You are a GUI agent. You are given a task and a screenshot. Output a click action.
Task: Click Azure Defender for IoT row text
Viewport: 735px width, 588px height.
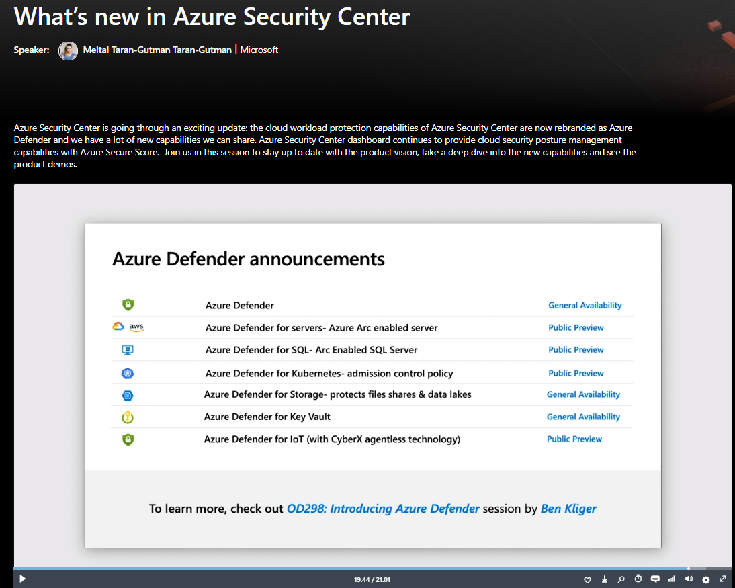tap(332, 439)
